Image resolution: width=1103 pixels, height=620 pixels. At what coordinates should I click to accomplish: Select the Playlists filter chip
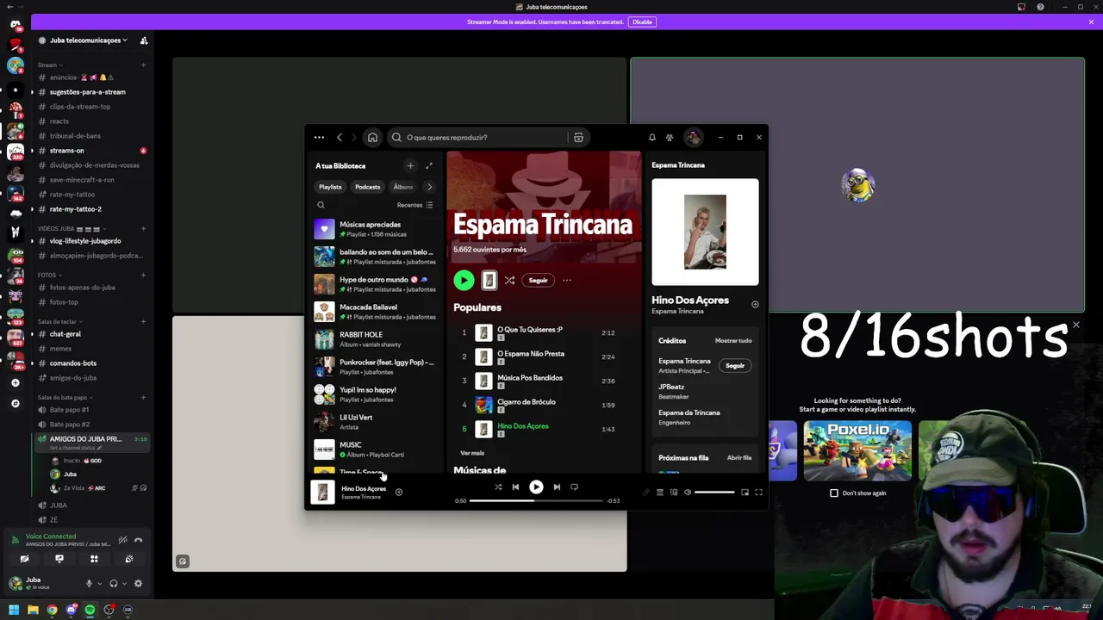point(330,187)
